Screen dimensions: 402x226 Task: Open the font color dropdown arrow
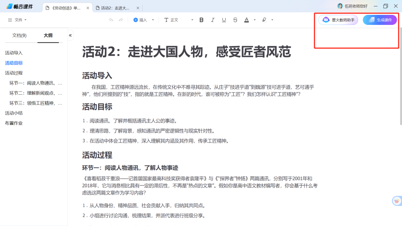[x=254, y=20]
